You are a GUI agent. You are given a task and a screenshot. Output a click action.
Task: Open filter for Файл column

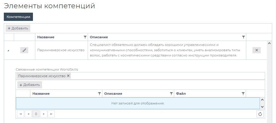pos(243,94)
